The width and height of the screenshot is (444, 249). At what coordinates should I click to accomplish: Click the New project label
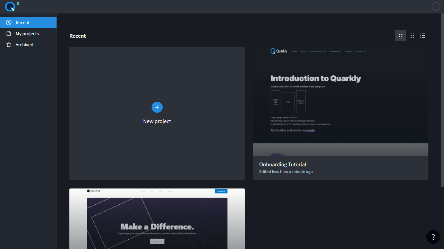coord(157,121)
